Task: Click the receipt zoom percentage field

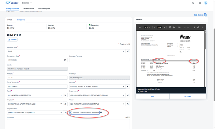Action: tap(159, 27)
